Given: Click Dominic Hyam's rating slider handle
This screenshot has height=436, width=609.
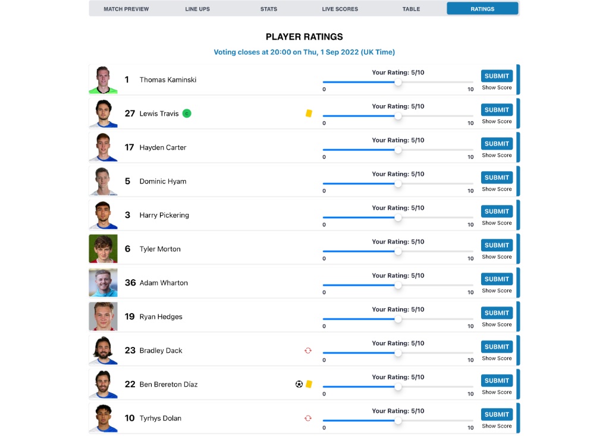Looking at the screenshot, I should (398, 184).
